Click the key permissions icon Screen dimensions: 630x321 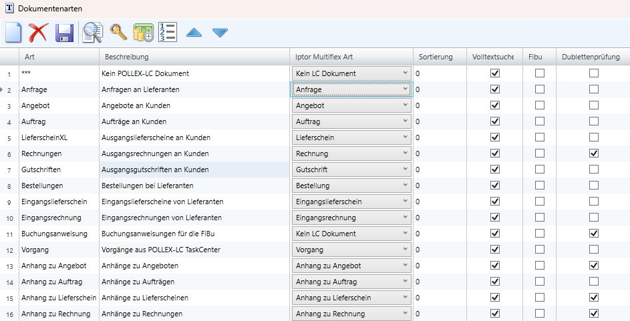[118, 32]
